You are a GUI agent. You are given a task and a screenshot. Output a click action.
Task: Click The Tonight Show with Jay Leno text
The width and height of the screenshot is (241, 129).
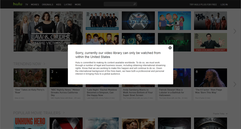click(x=138, y=98)
